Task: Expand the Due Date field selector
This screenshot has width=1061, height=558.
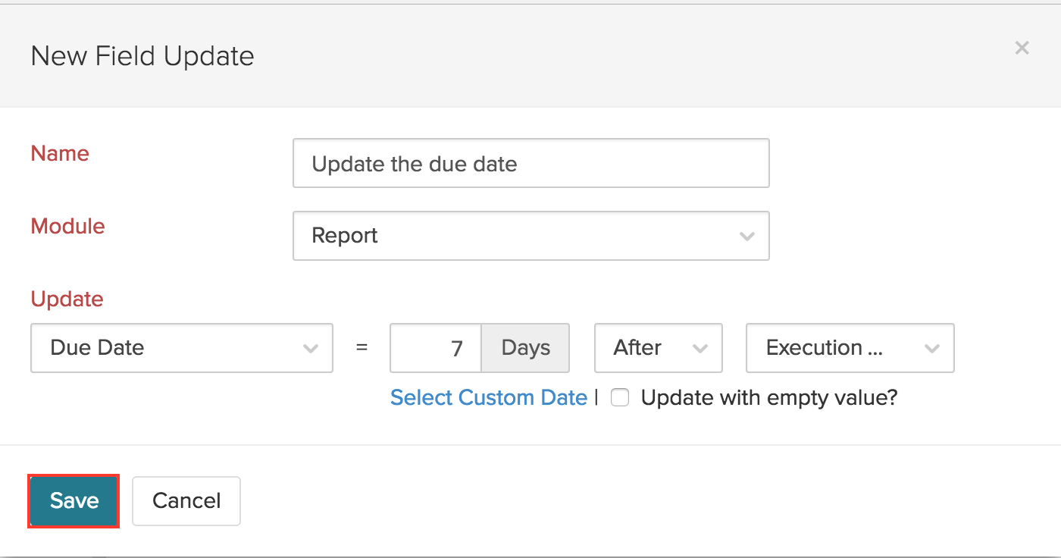Action: click(x=181, y=348)
